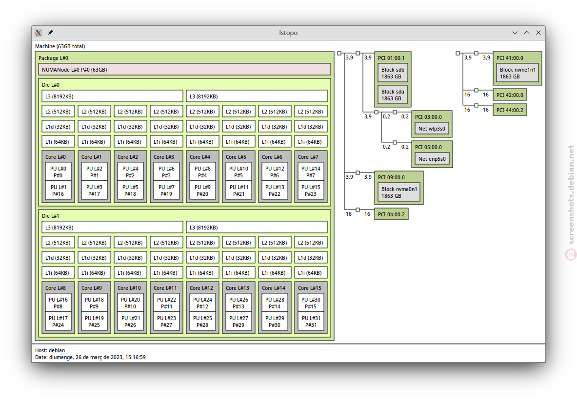Click the PCI 44:00.2 box
Image resolution: width=577 pixels, height=400 pixels.
(510, 110)
